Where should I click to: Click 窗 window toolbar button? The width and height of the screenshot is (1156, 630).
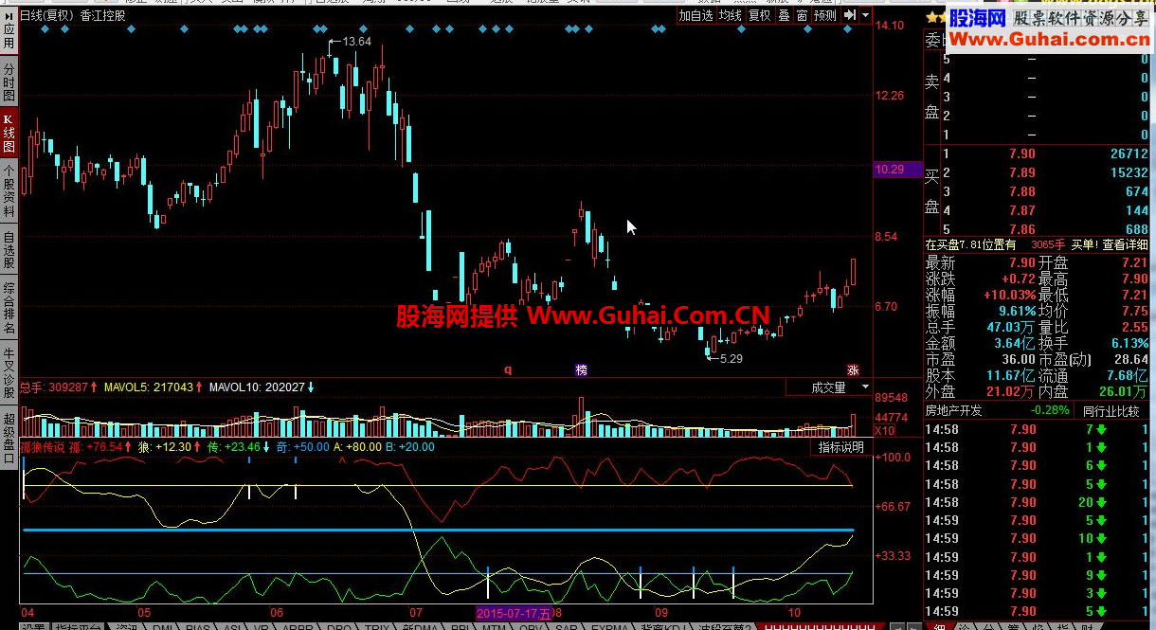pos(802,15)
